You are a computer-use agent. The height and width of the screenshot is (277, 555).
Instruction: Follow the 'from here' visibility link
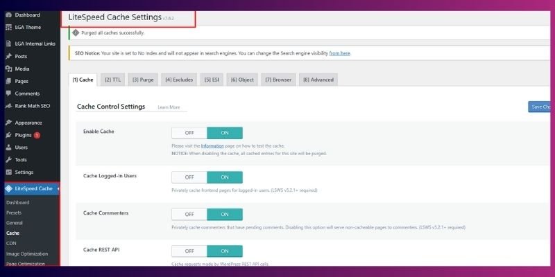tap(339, 53)
